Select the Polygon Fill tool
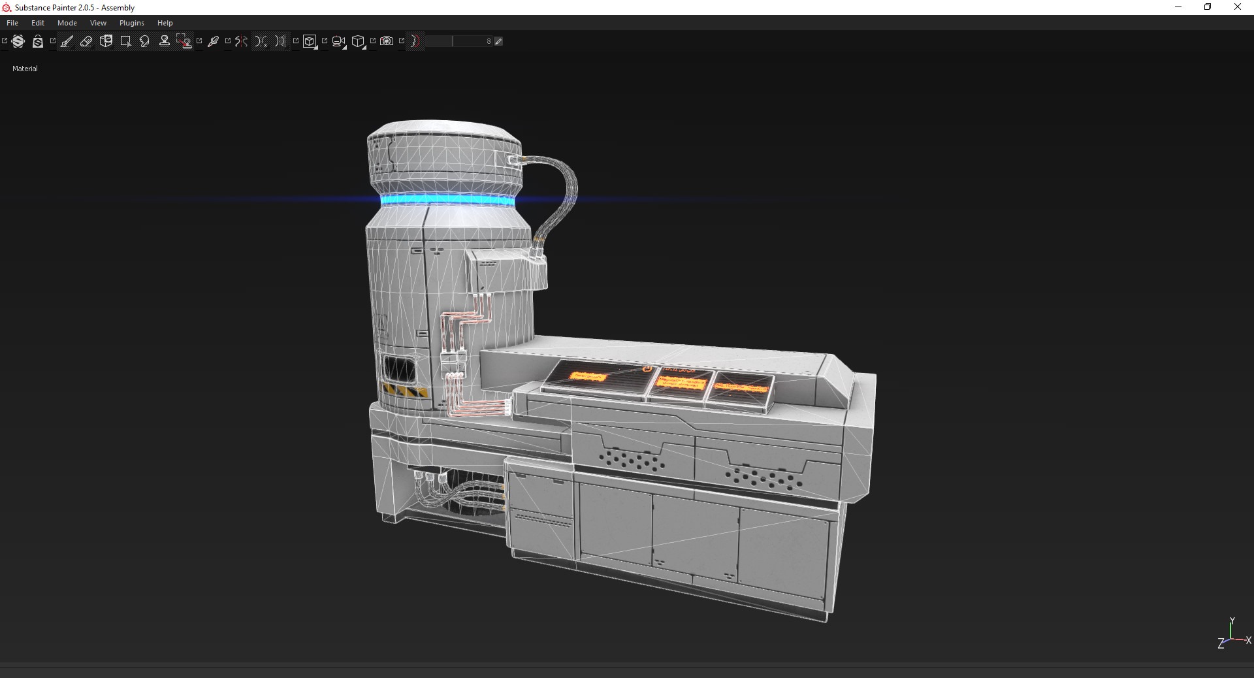The height and width of the screenshot is (678, 1254). [125, 41]
